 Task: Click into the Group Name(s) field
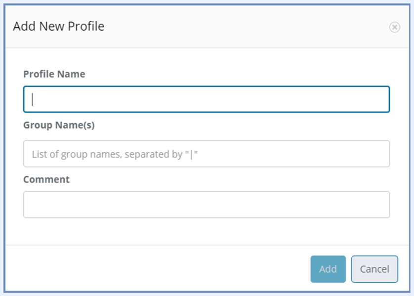(206, 154)
